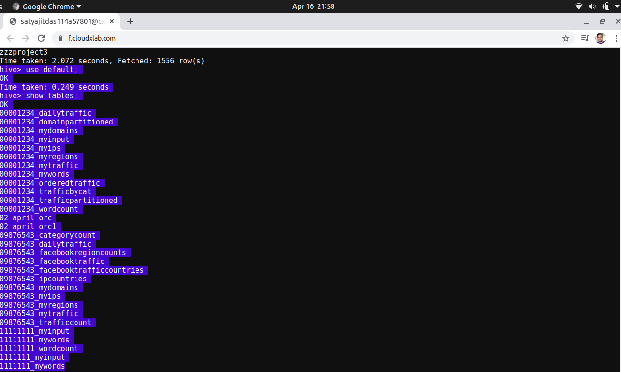This screenshot has width=621, height=372.
Task: Click table name 00001234_trafficbycat
Action: point(45,192)
